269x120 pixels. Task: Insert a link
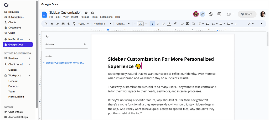182,24
